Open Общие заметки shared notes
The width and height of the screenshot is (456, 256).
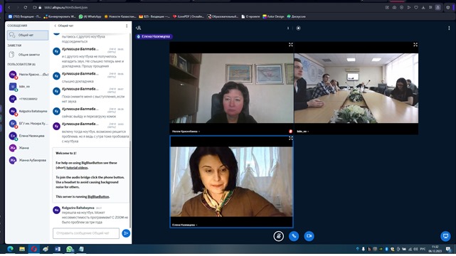28,55
